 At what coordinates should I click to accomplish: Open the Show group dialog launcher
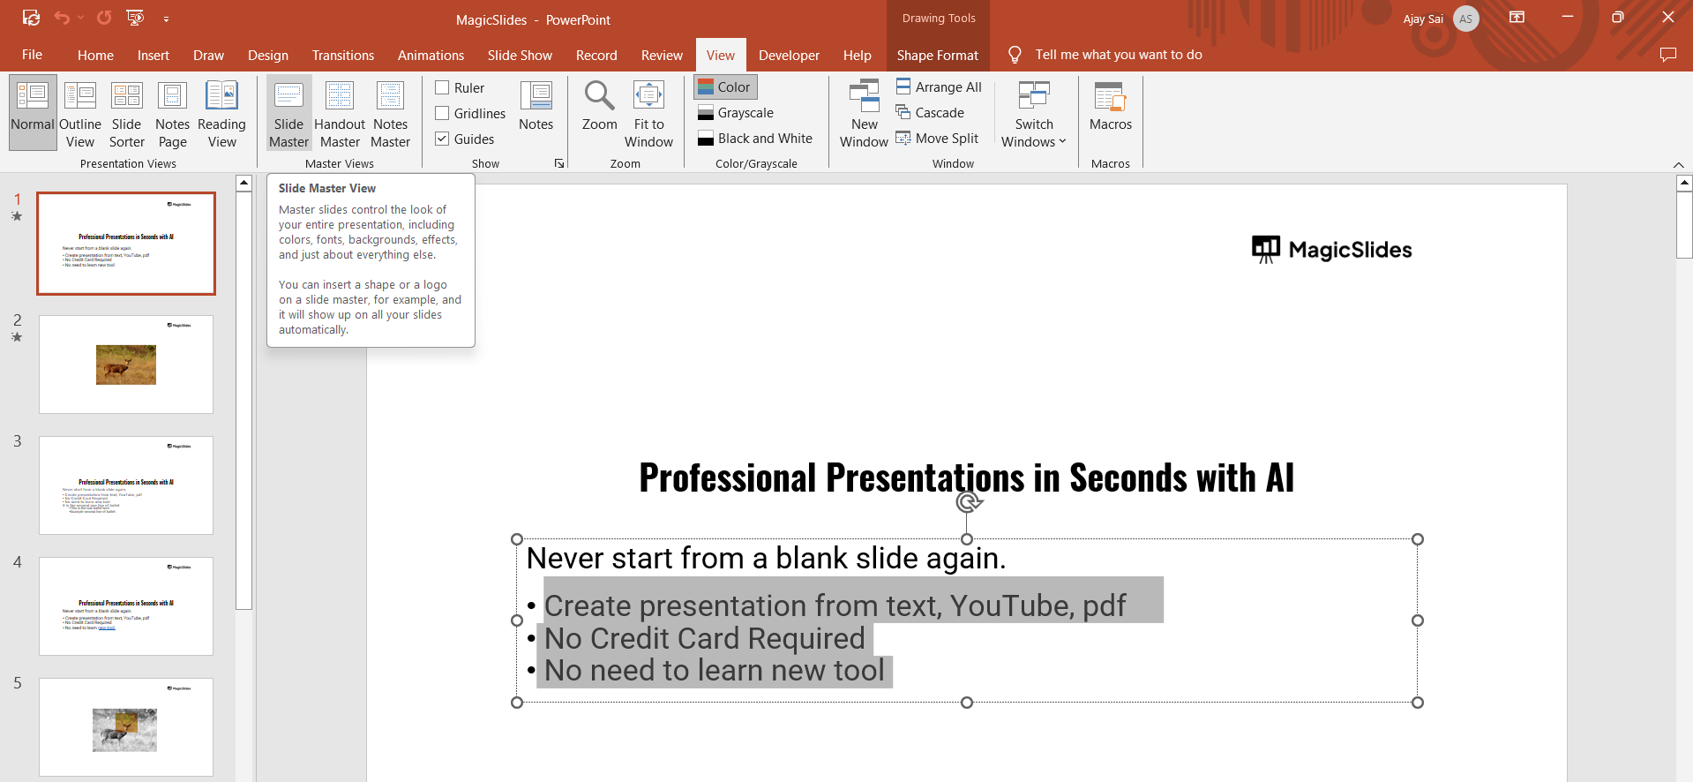pyautogui.click(x=558, y=163)
